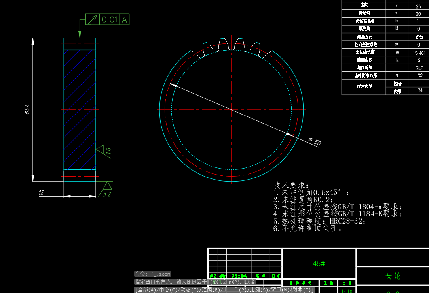Screen dimensions: 429x293
Task: Select the 未注倒角0.5x45° requirement line
Action: pos(311,193)
